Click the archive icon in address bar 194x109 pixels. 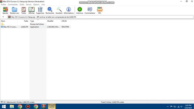(9, 17)
